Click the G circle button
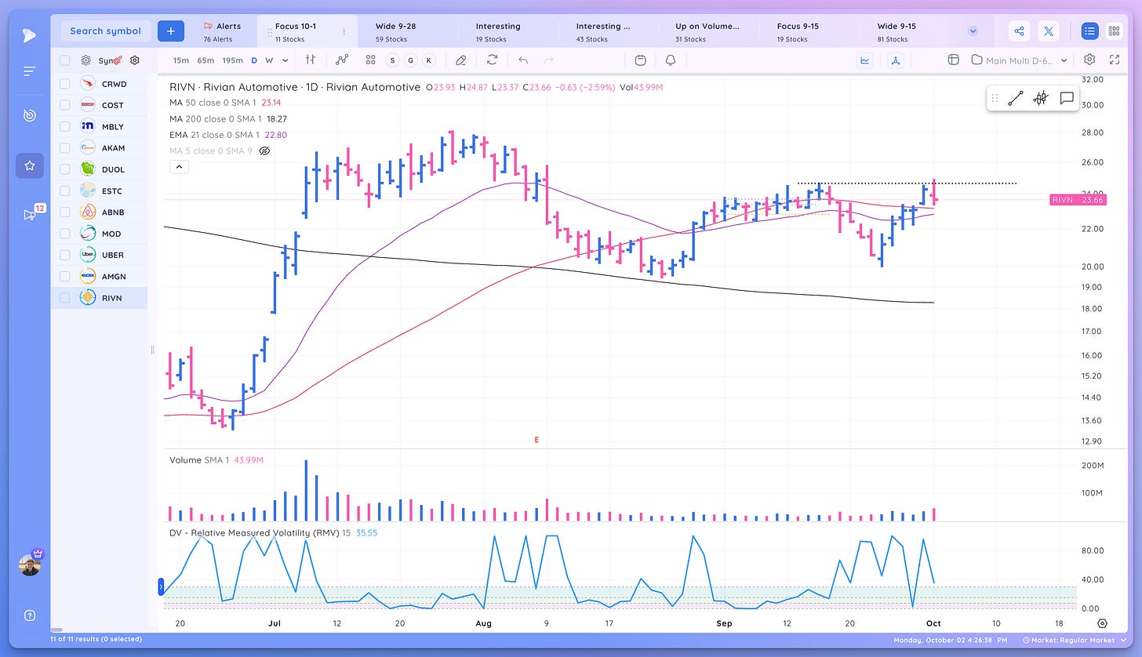 (409, 60)
